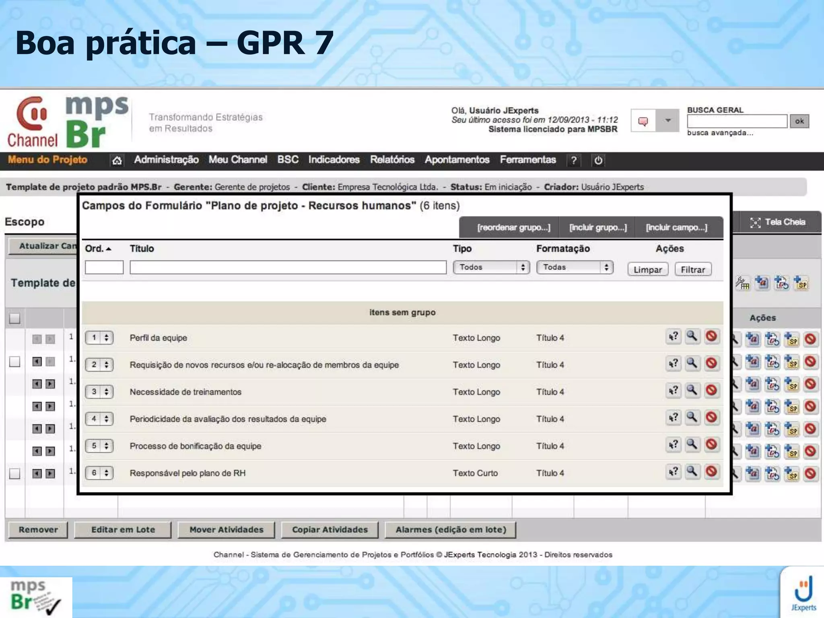The height and width of the screenshot is (618, 824).
Task: Change order stepper for row 4
Action: (x=99, y=419)
